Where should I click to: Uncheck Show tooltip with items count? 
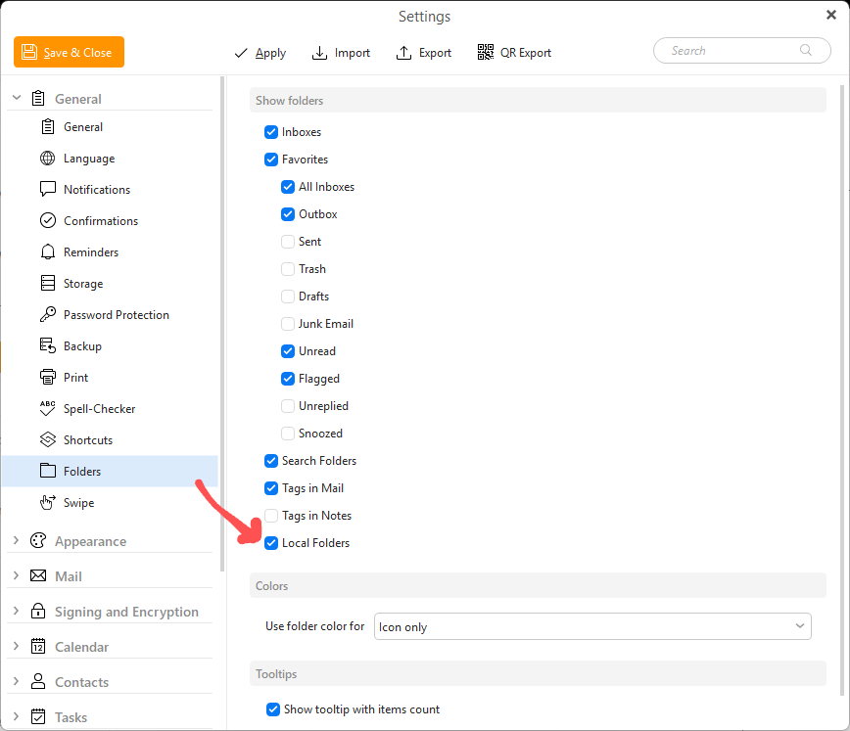click(273, 709)
